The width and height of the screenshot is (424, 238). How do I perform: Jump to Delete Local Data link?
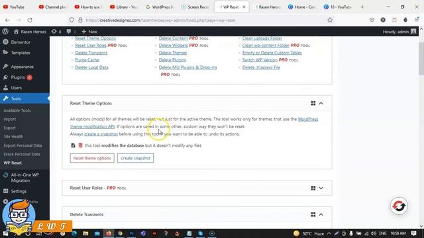point(91,67)
